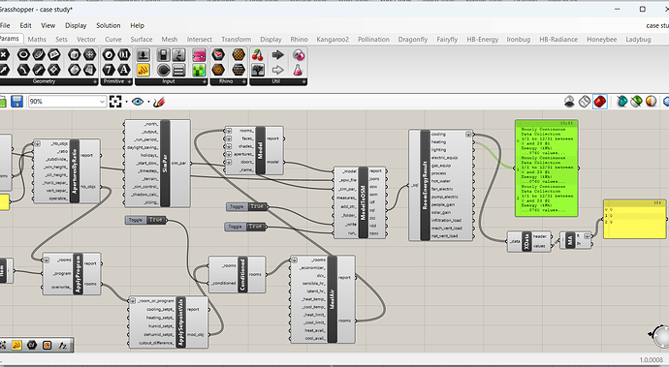Viewport: 669px width, 367px height.
Task: Enable shaded red preview mode
Action: (600, 102)
